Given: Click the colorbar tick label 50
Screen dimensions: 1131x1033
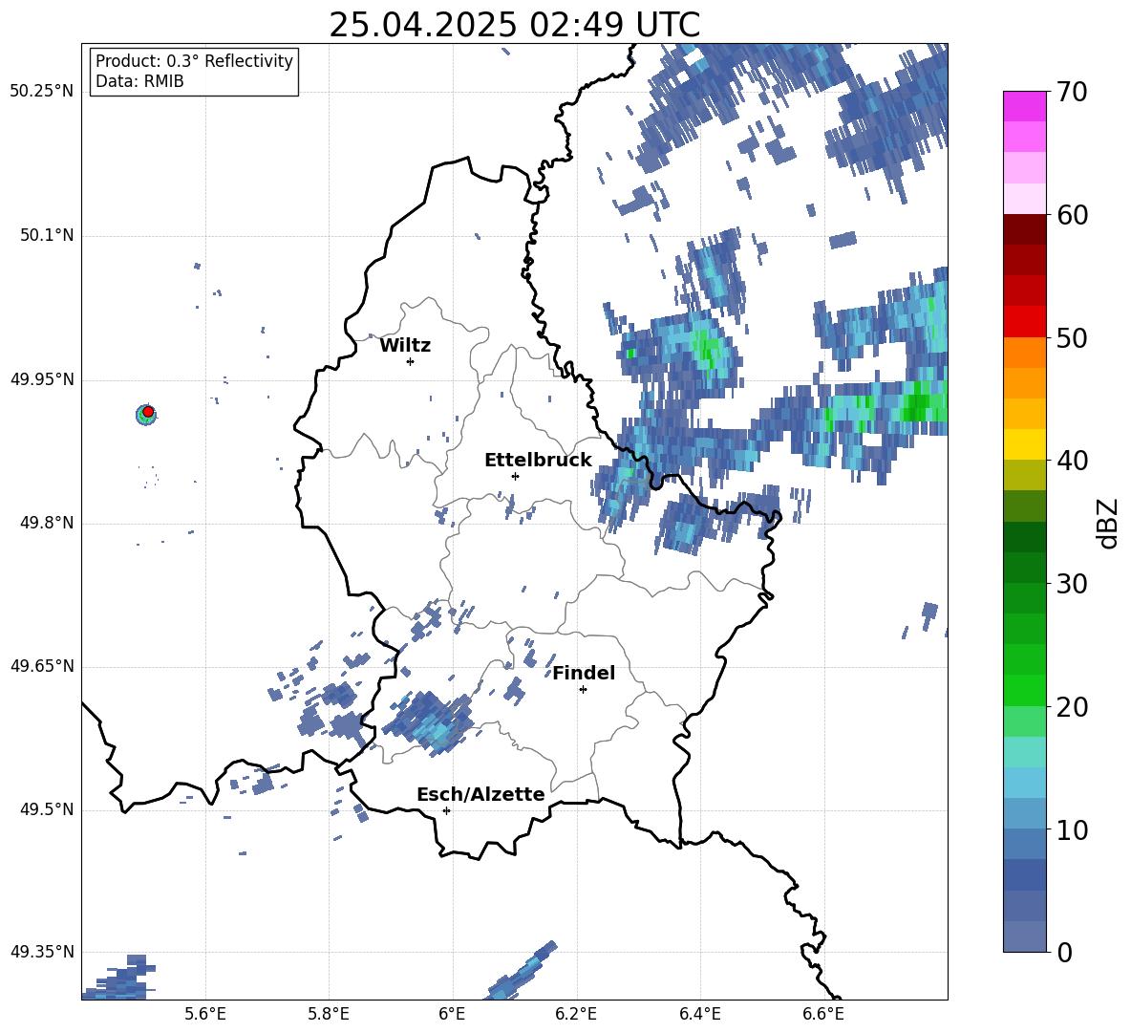Looking at the screenshot, I should [x=1072, y=338].
